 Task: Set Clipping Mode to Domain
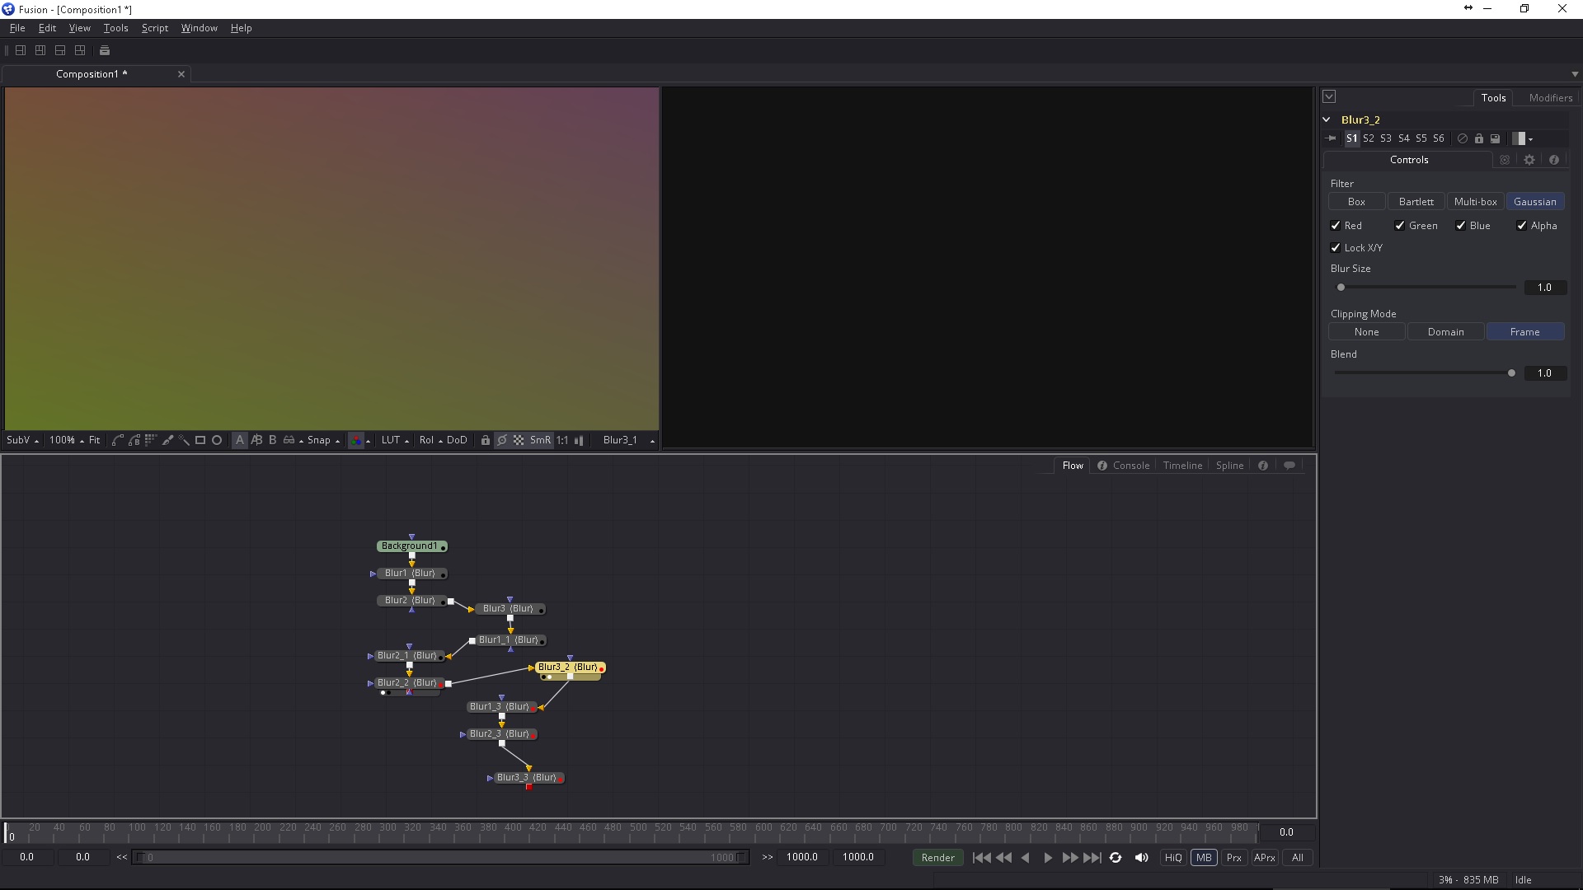pos(1445,332)
